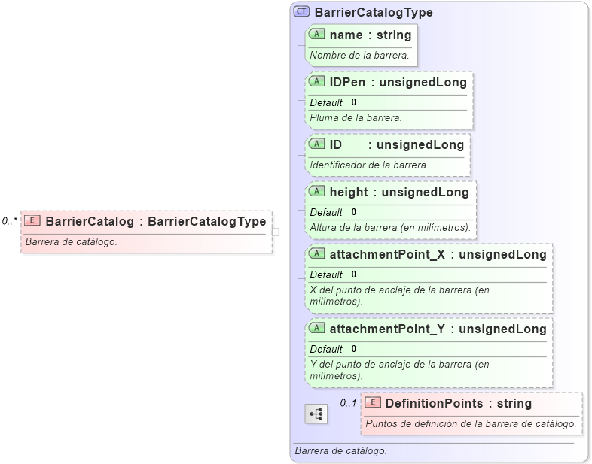The image size is (592, 464).
Task: Click 'Nombre de la barrera.' description
Action: tap(359, 55)
